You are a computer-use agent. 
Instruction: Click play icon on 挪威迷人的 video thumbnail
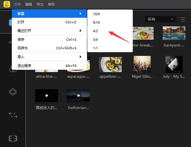click(47, 95)
